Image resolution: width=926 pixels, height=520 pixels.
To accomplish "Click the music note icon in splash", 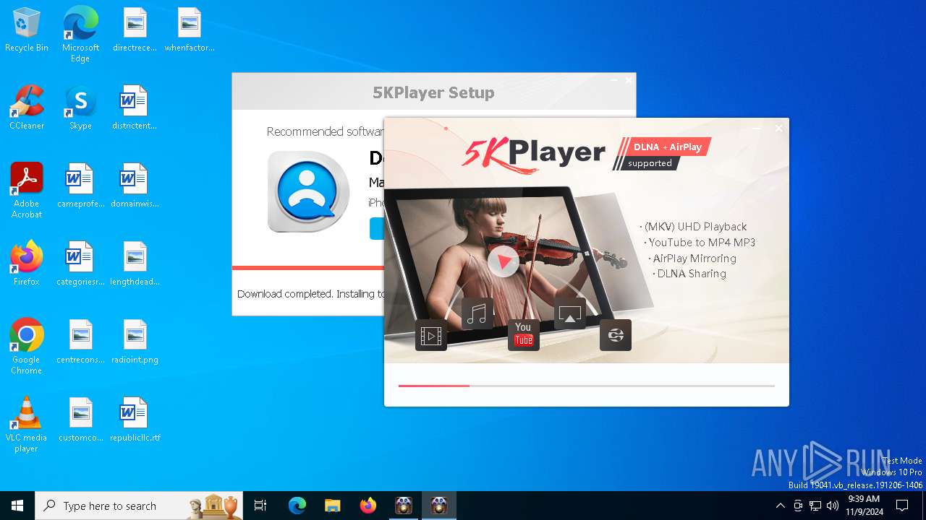I will 477,313.
